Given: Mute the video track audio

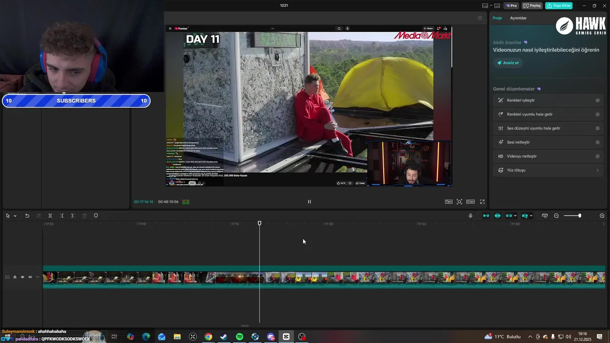Looking at the screenshot, I should click(x=30, y=277).
